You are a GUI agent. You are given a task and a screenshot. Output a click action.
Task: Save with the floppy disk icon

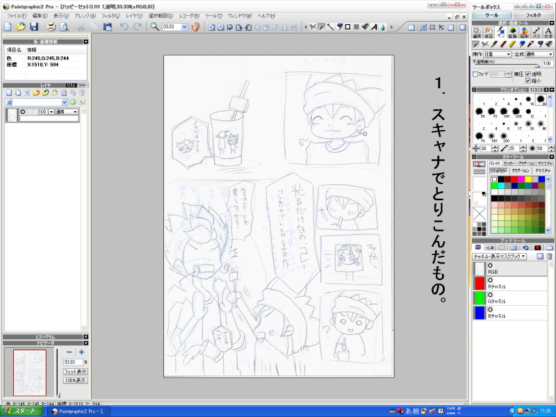click(34, 26)
